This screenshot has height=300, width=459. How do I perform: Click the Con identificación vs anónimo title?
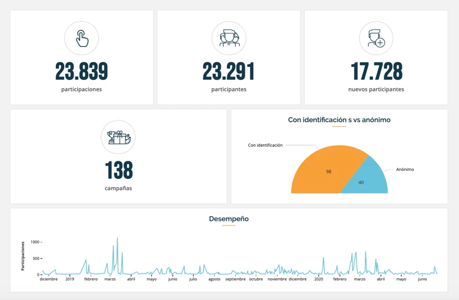click(x=339, y=120)
